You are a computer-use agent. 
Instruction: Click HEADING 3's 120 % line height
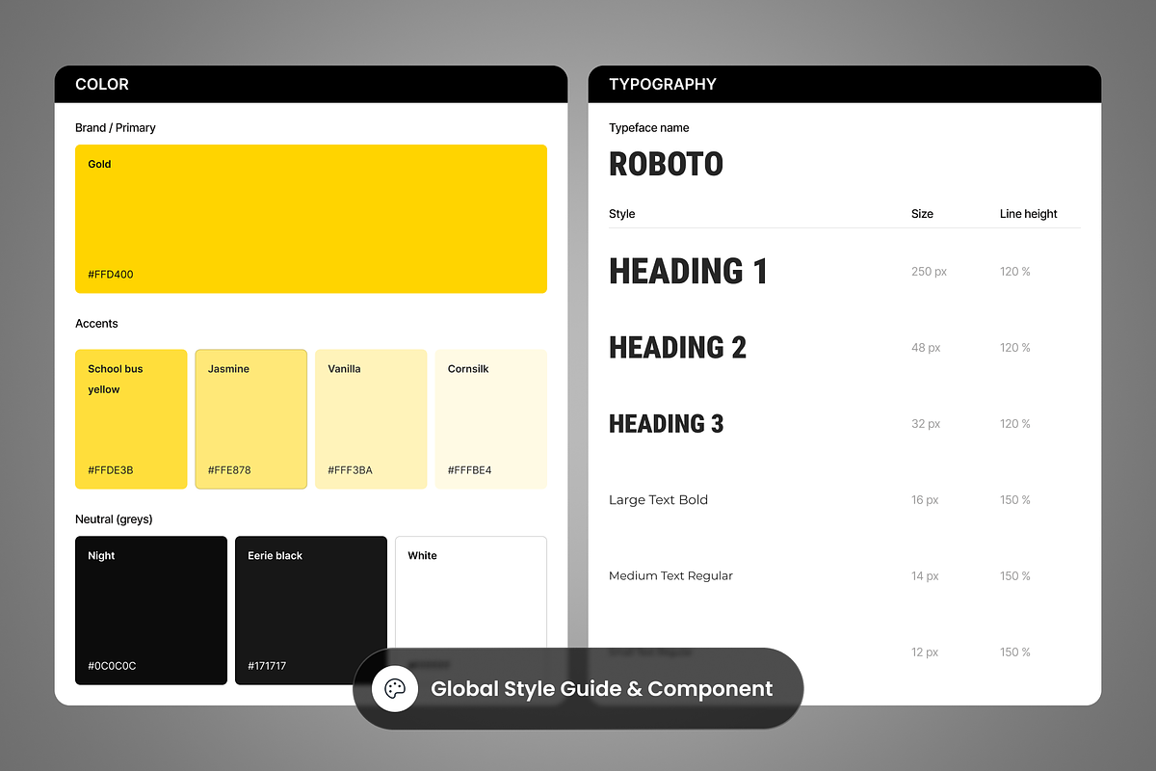1015,424
